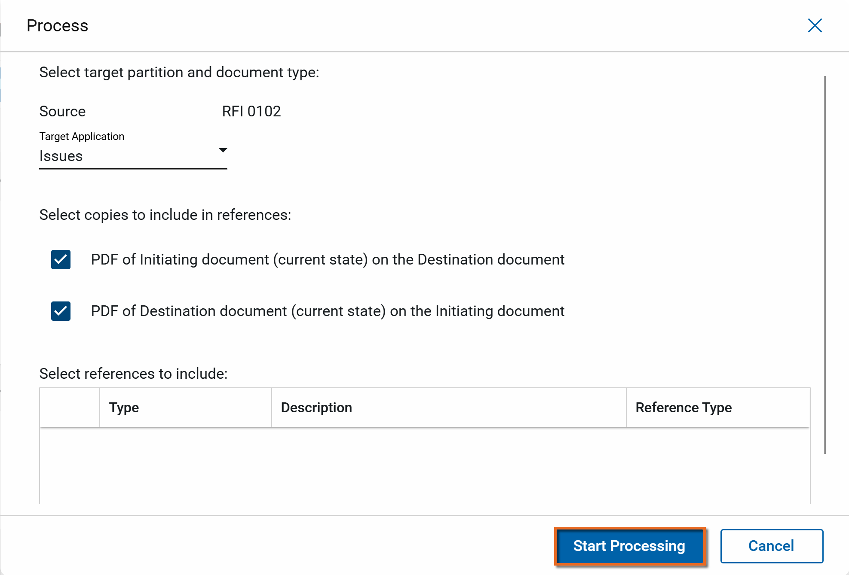
Task: Click the Target Application field label
Action: 82,137
